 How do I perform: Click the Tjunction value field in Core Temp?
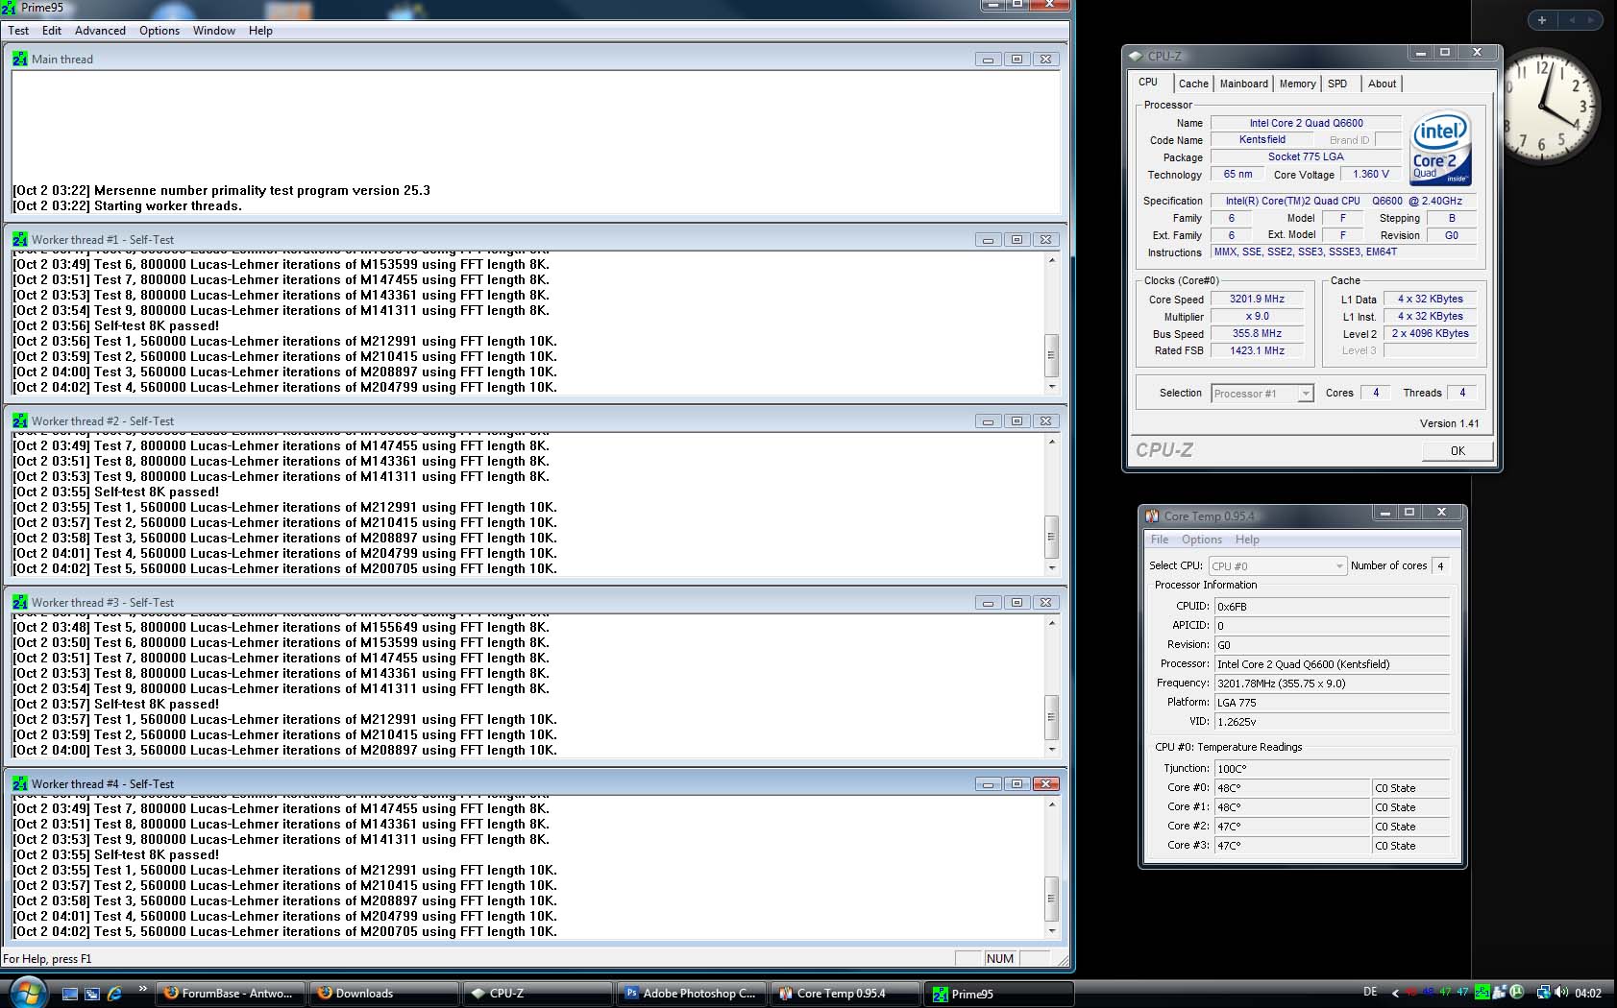(x=1331, y=769)
